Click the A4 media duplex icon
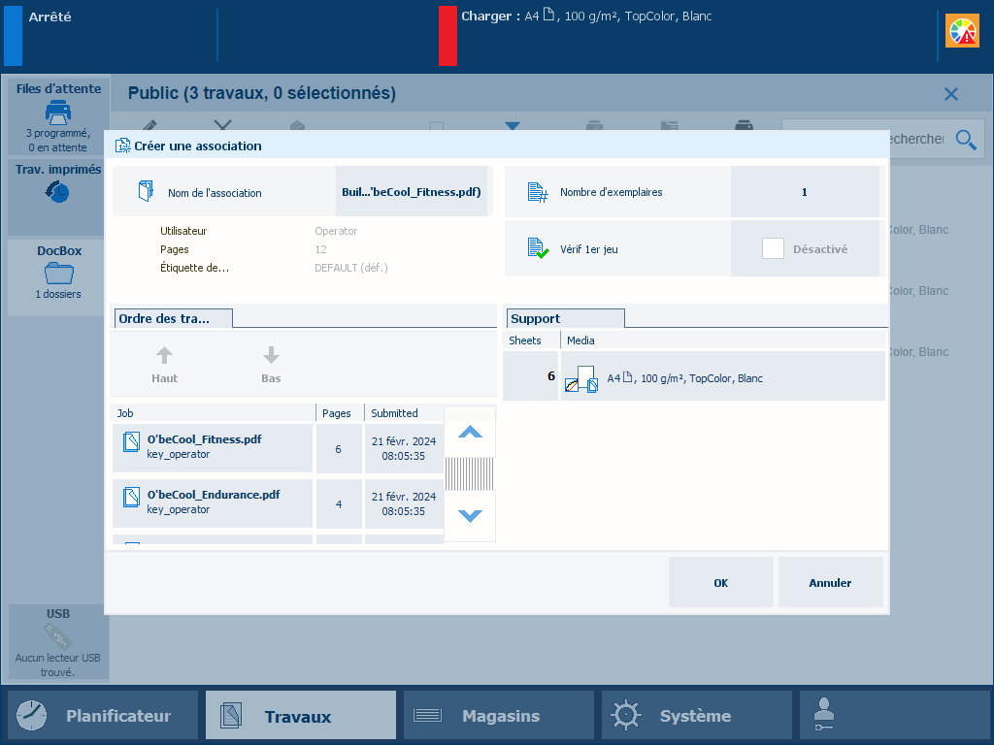 pyautogui.click(x=580, y=378)
